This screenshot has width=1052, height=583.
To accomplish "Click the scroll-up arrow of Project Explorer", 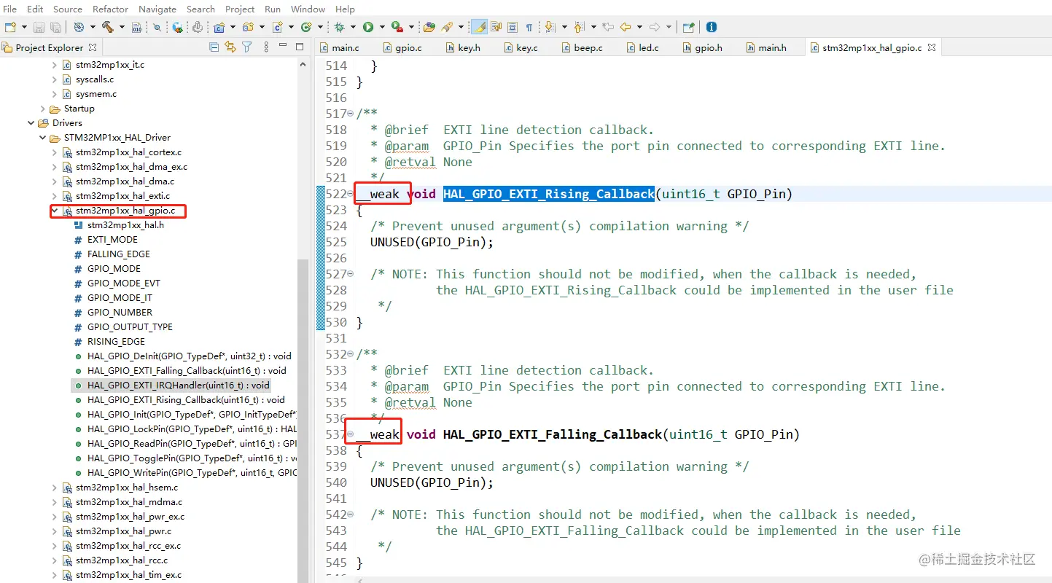I will (x=303, y=65).
